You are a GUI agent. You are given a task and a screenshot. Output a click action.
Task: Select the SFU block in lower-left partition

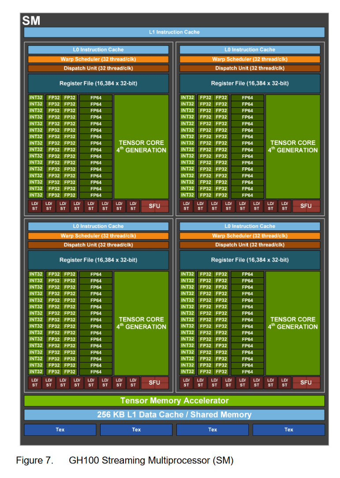[155, 382]
